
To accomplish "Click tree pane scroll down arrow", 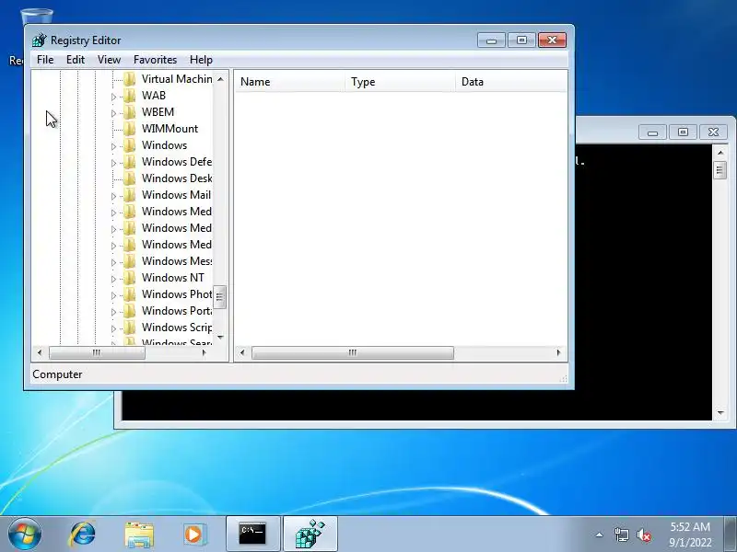I will [220, 337].
